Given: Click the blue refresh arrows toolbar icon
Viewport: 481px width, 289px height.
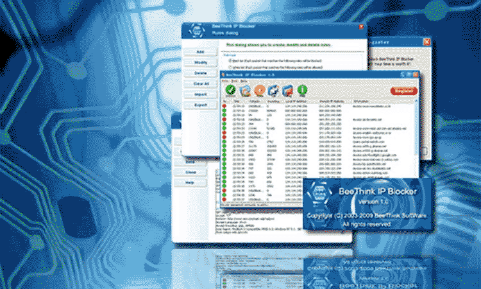Looking at the screenshot, I should tap(273, 91).
